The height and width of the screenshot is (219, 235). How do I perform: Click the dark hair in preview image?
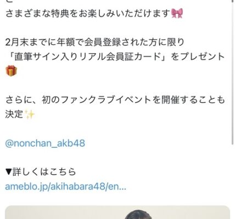(x=138, y=215)
